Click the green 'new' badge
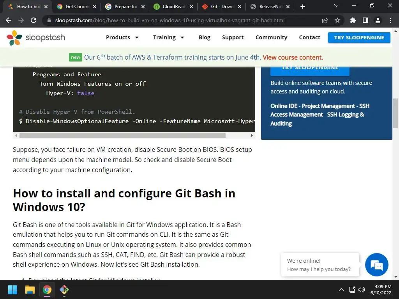 76,58
